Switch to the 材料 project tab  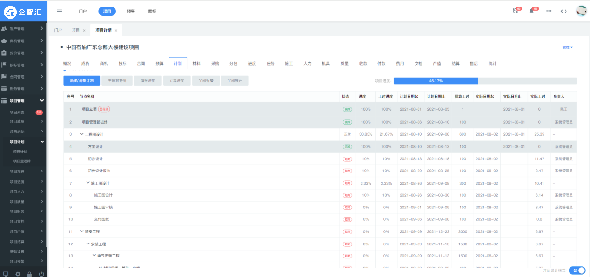click(196, 64)
